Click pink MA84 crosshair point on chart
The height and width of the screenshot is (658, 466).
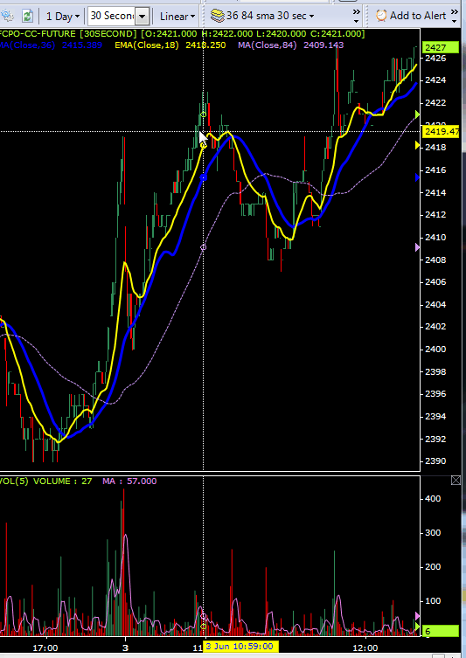point(204,247)
